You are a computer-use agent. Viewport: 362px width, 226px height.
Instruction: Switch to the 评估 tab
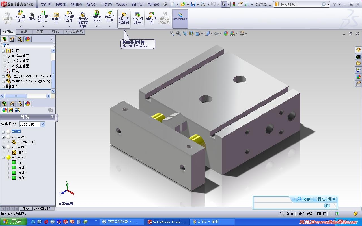(56, 32)
